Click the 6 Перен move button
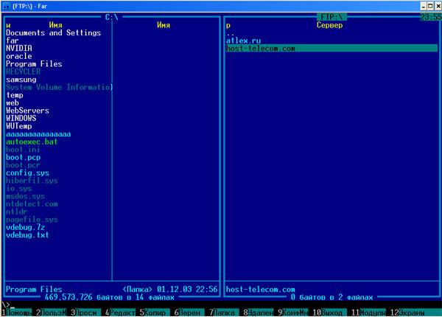 [x=189, y=313]
